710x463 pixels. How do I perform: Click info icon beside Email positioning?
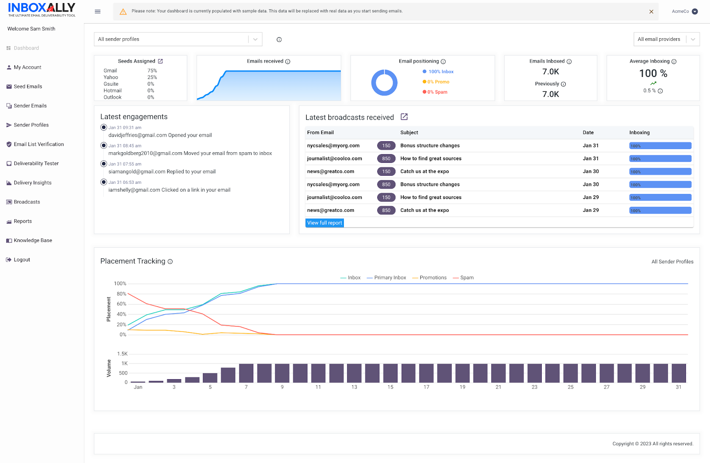(443, 62)
